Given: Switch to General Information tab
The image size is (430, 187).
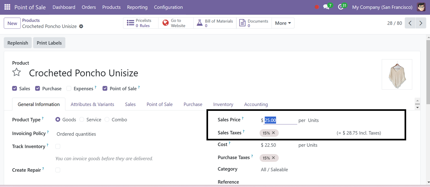Looking at the screenshot, I should coord(39,104).
